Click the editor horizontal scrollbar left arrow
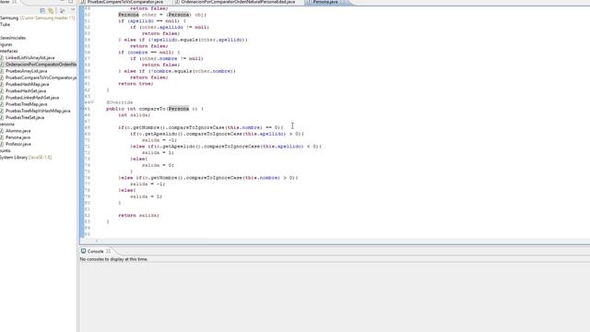This screenshot has height=332, width=590. (x=97, y=241)
